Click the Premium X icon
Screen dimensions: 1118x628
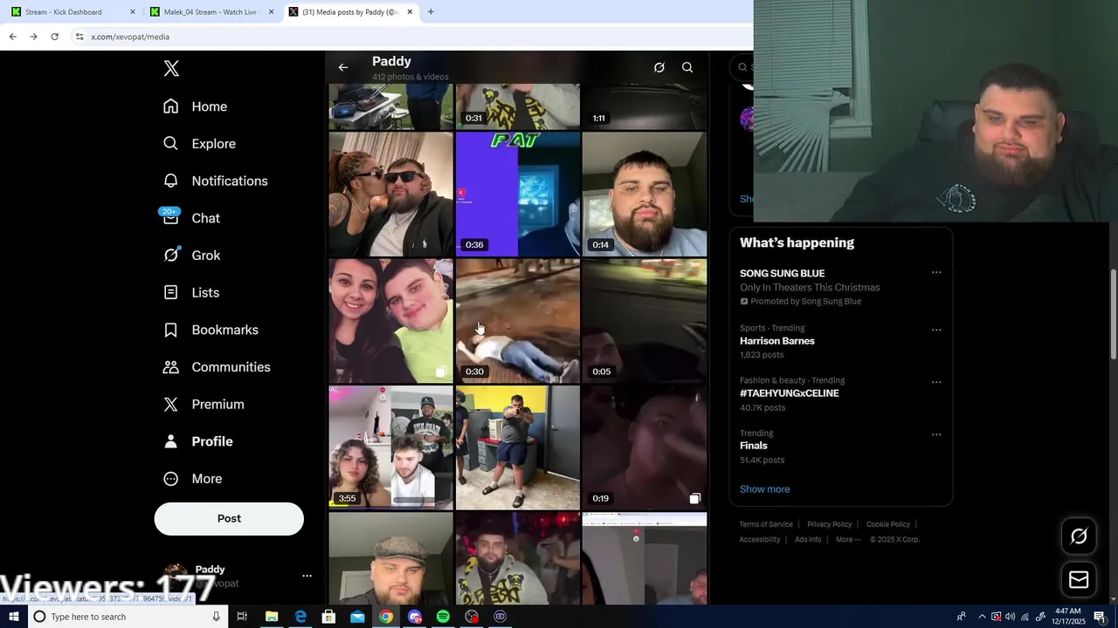click(171, 405)
